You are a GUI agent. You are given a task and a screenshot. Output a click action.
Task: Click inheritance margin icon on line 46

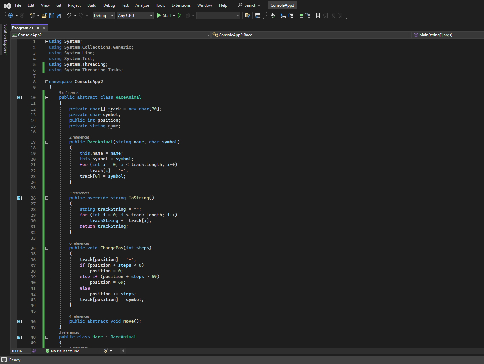pos(20,321)
